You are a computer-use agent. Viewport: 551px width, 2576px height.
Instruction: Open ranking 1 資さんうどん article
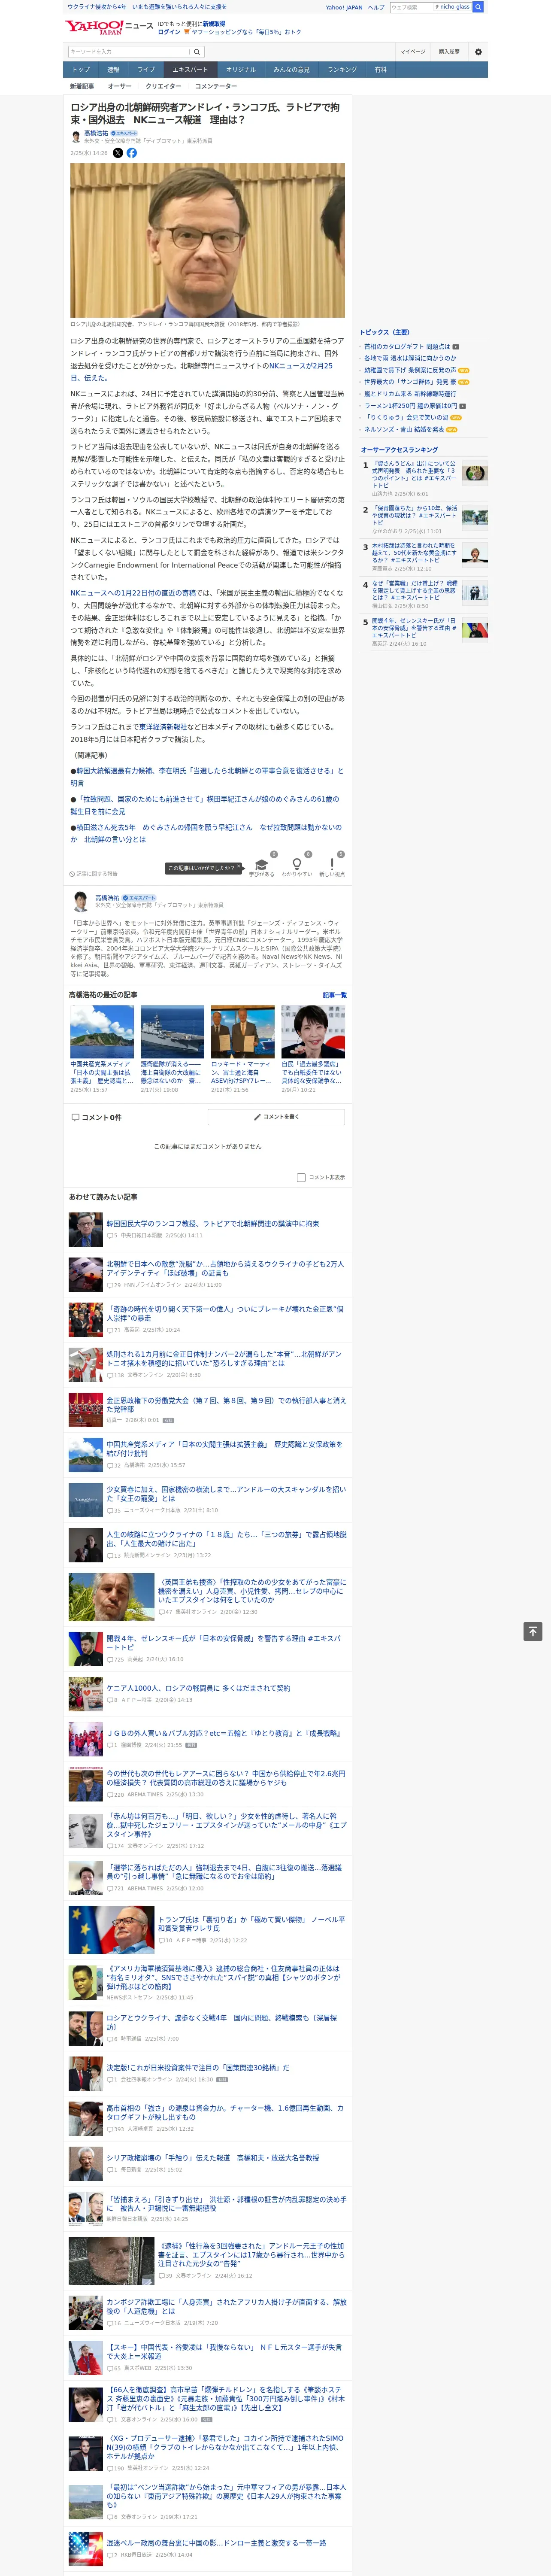click(414, 474)
